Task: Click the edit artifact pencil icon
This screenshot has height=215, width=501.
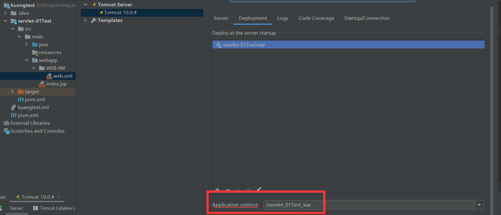Action: [259, 189]
